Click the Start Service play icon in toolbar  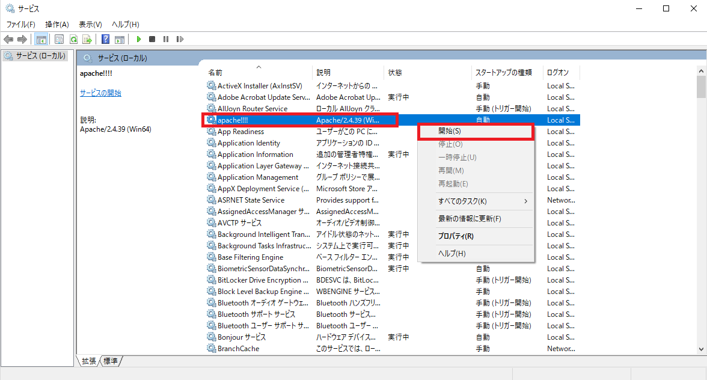(x=139, y=39)
